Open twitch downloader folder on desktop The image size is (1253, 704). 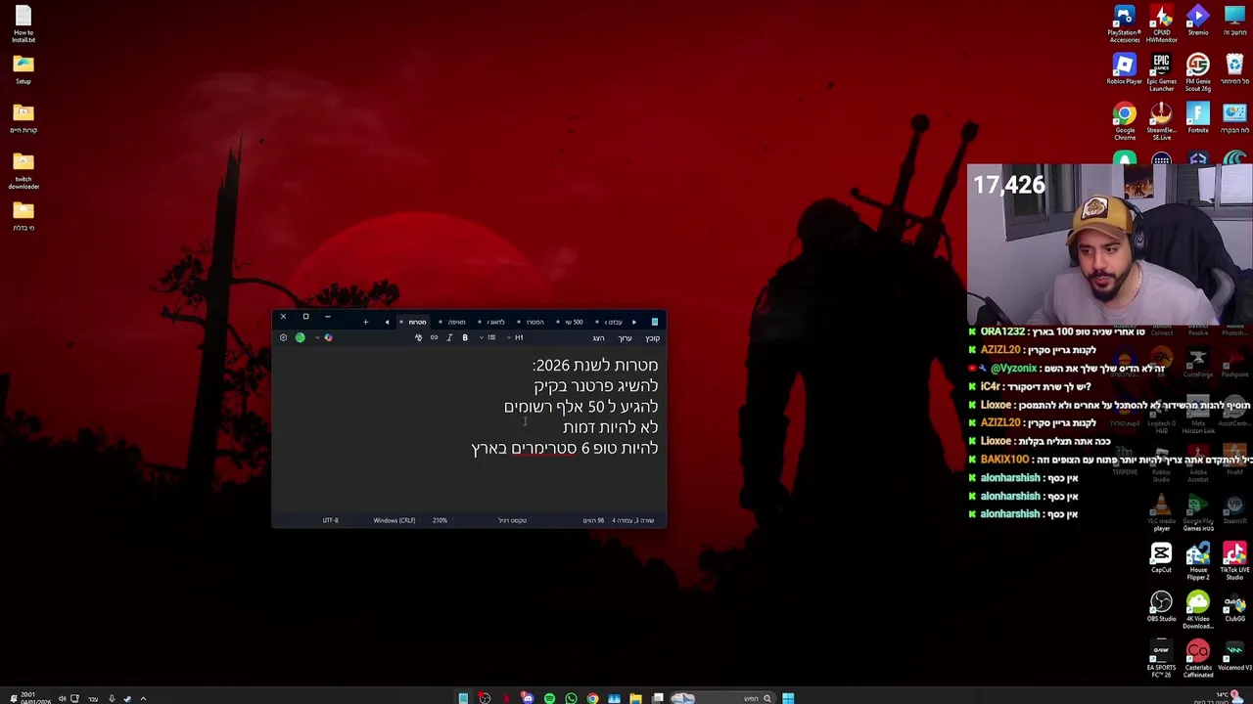tap(23, 170)
